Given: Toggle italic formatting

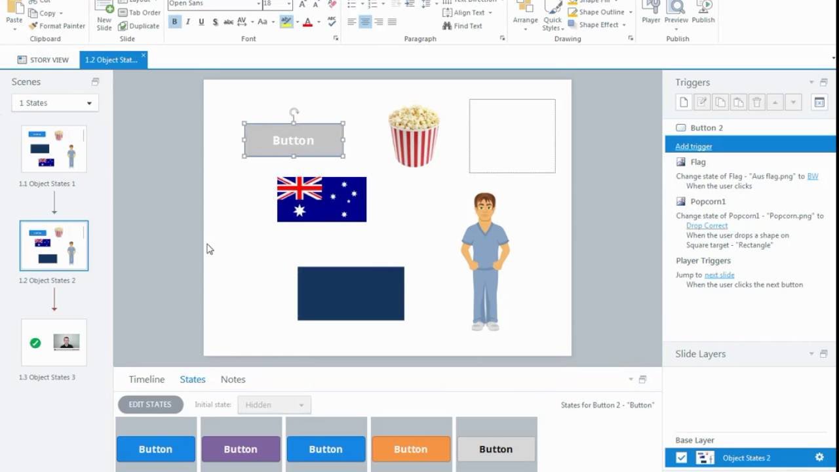Looking at the screenshot, I should coord(188,22).
